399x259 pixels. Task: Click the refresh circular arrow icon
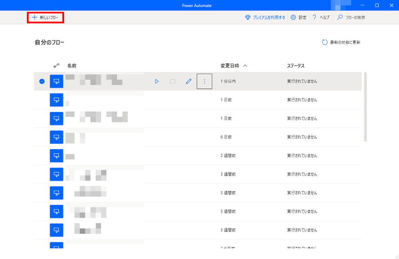coord(324,42)
